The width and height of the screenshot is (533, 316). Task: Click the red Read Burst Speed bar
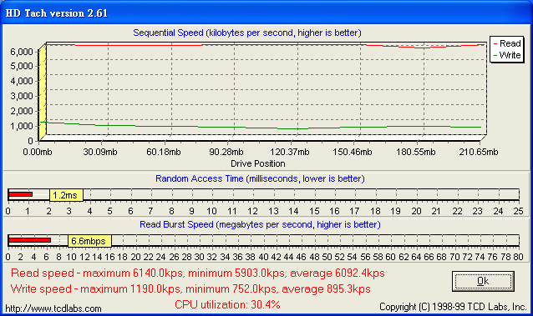29,240
